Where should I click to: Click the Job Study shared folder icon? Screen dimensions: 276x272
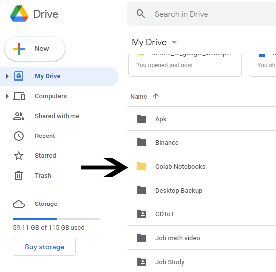(141, 262)
